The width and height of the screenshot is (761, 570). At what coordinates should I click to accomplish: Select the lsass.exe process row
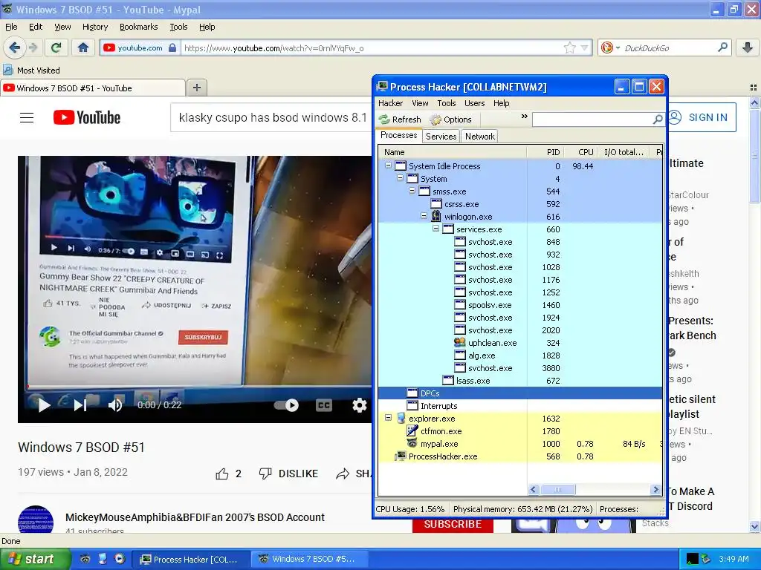point(519,381)
